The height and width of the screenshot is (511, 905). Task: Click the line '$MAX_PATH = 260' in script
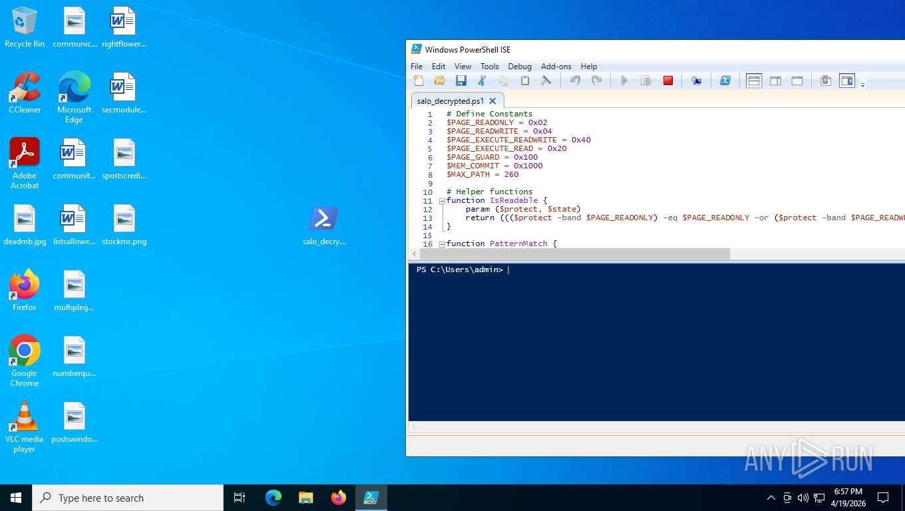[482, 174]
